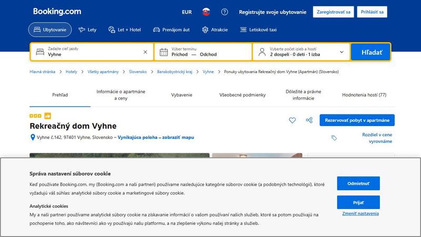Open the Letiskové taxi tab
Image resolution: width=421 pixels, height=237 pixels.
click(x=258, y=29)
